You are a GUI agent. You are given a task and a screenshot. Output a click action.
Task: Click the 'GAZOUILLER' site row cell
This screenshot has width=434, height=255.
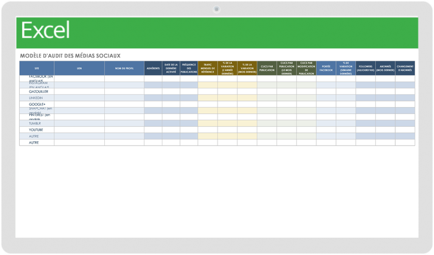click(37, 92)
